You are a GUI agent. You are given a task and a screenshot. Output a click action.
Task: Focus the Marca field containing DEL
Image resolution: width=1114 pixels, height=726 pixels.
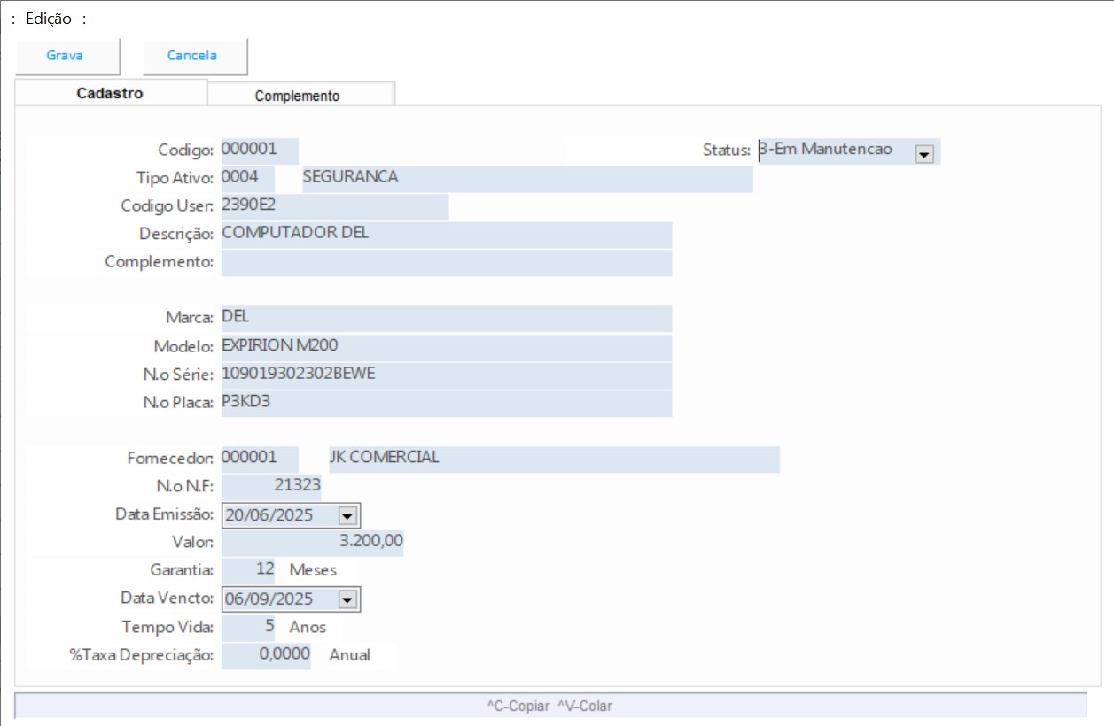tap(445, 319)
